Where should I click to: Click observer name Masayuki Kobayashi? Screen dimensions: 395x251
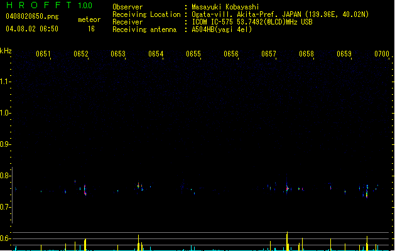click(x=225, y=7)
